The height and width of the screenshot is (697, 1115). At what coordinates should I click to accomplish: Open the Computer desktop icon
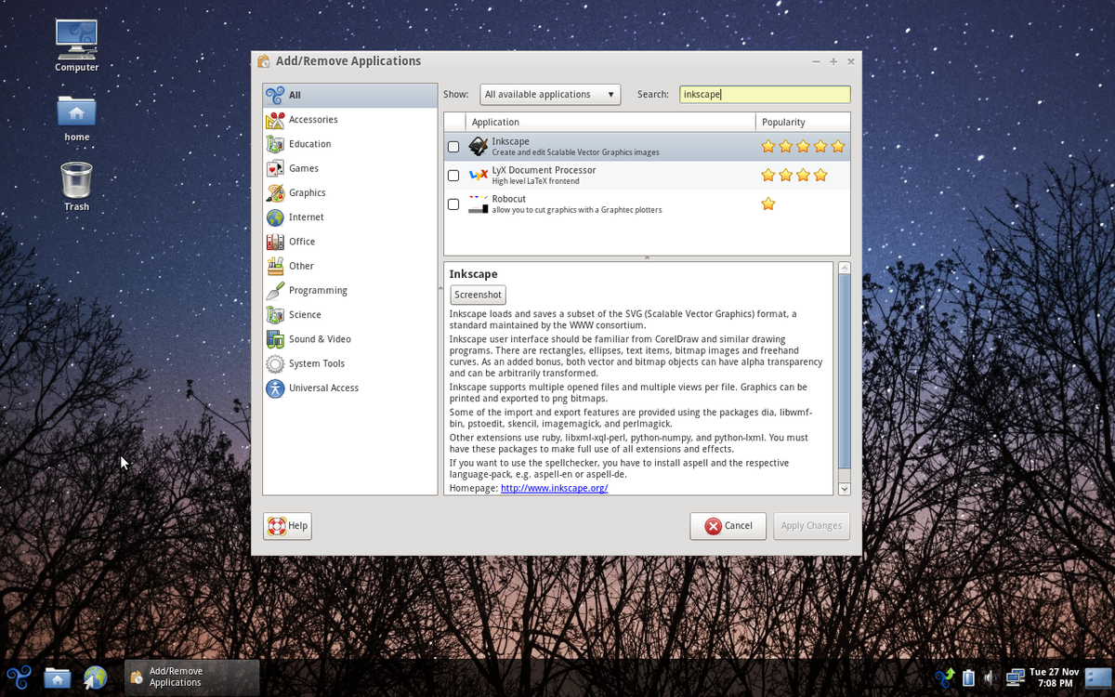[76, 45]
